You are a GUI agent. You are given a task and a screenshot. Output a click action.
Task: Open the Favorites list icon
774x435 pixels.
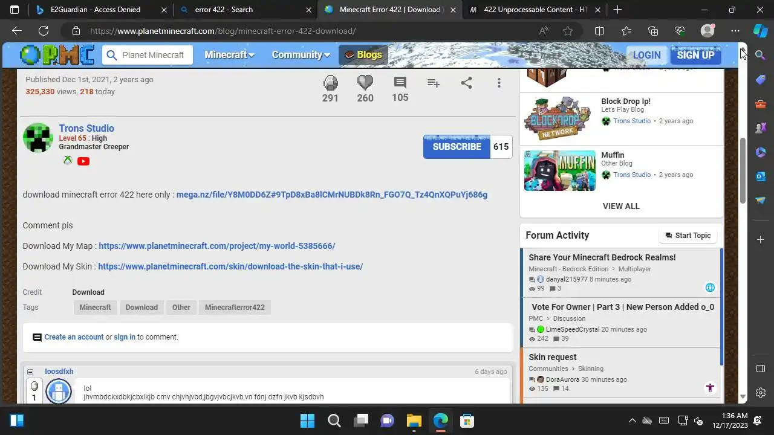pos(626,31)
